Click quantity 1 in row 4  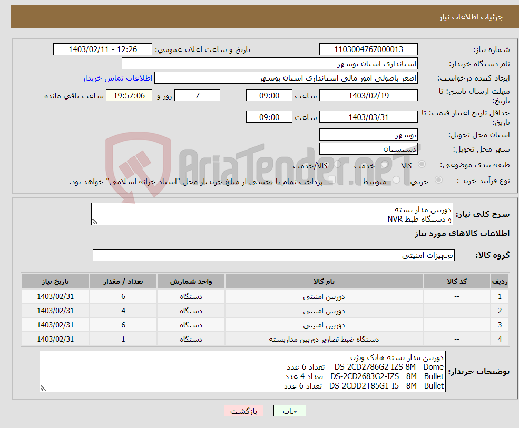click(123, 340)
